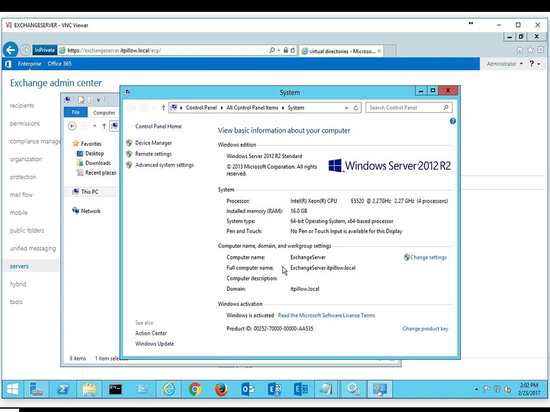Expand the Control Panel address history dropdown
550x412 pixels.
click(346, 108)
